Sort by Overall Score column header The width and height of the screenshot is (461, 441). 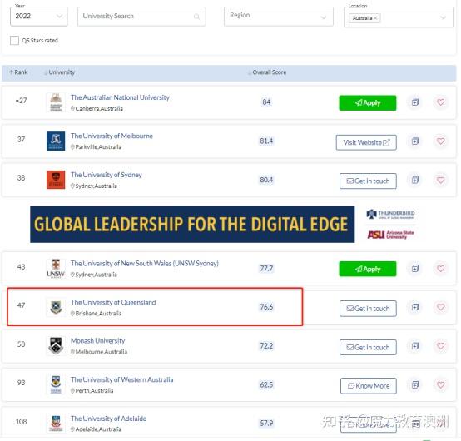(267, 72)
